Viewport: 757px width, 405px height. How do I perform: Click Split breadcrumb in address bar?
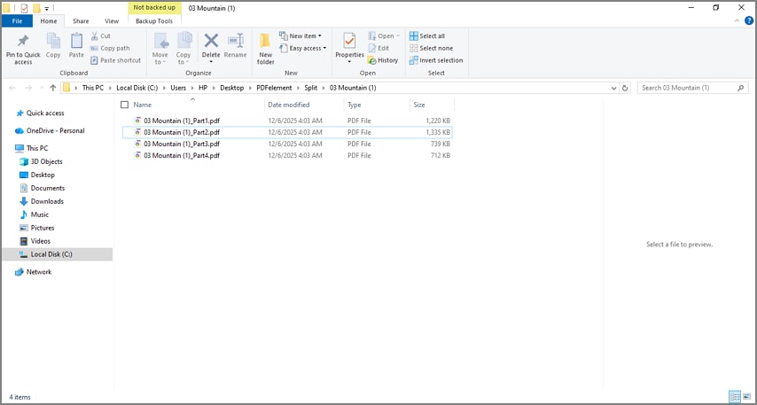(x=311, y=88)
